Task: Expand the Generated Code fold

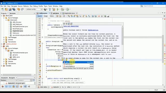Action: 42,37
